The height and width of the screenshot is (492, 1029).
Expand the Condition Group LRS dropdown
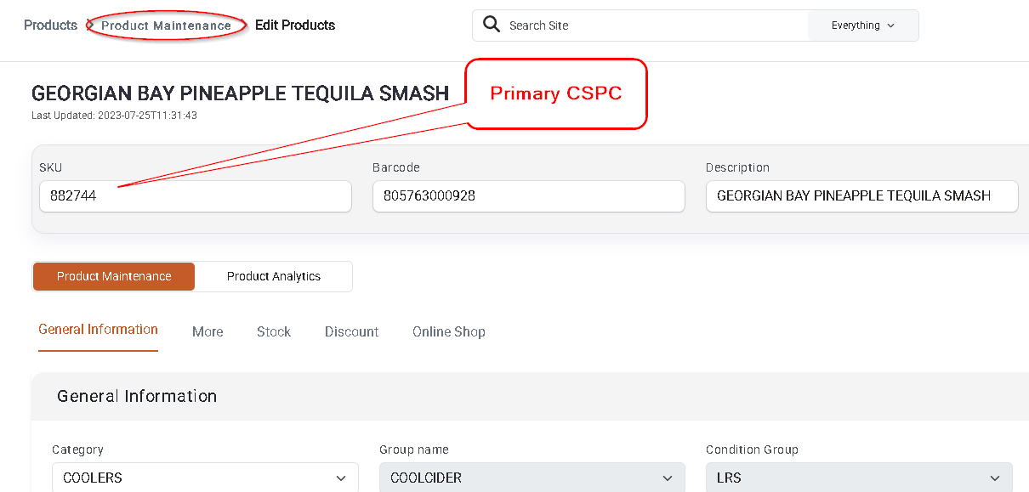point(859,478)
